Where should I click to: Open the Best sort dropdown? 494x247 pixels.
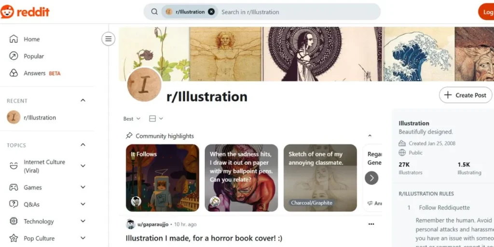[x=132, y=119]
